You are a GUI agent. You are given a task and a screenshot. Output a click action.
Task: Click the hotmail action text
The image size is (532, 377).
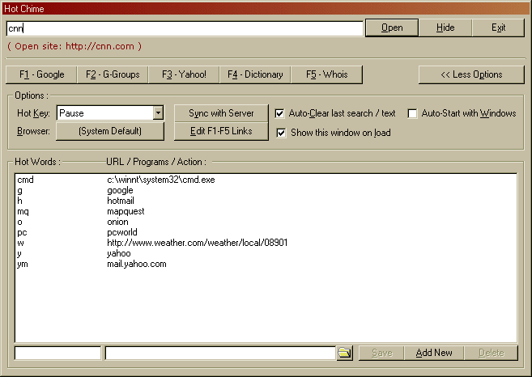pyautogui.click(x=121, y=201)
